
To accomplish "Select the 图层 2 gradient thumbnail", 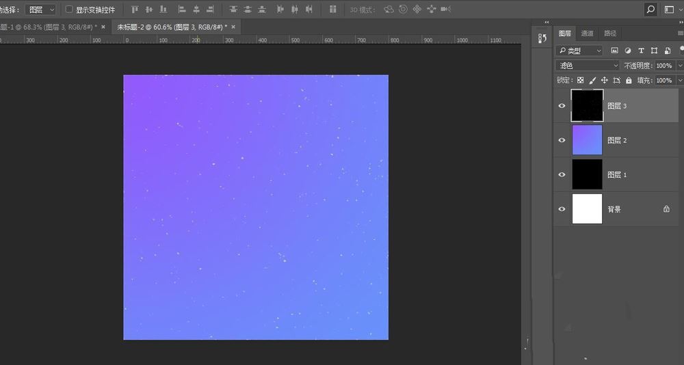I will [587, 140].
